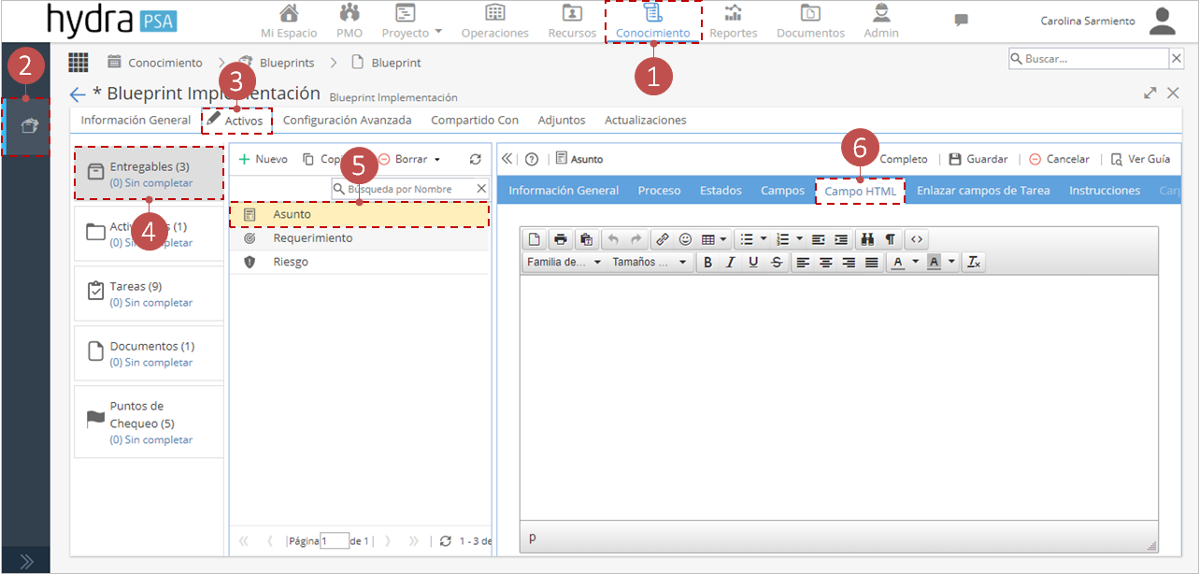Toggle italic formatting

(731, 263)
